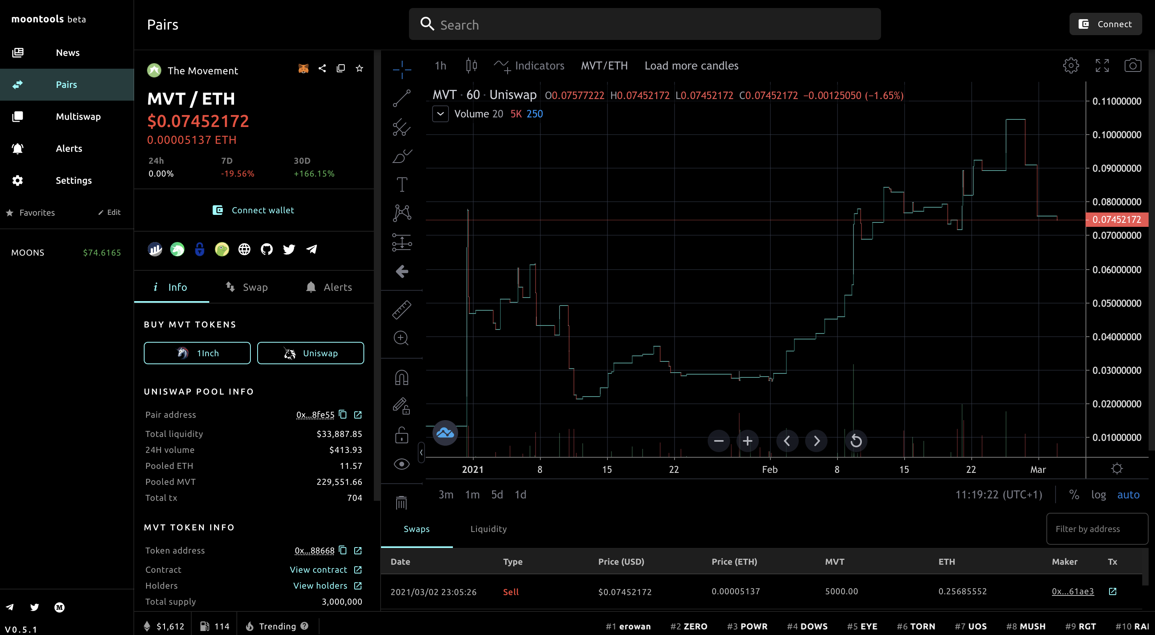Image resolution: width=1155 pixels, height=635 pixels.
Task: Collapse the Volume indicator legend arrow
Action: tap(440, 114)
